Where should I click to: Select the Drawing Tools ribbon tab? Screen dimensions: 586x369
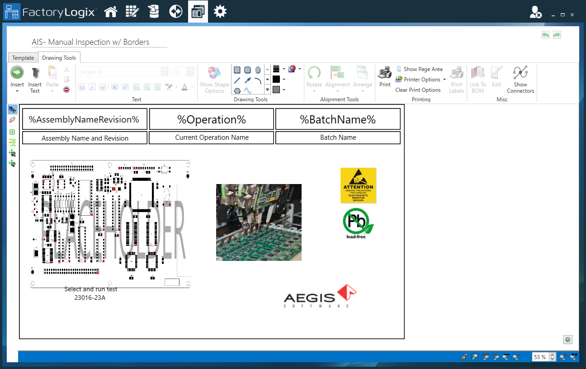[59, 57]
